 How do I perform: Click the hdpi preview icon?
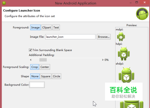click(124, 54)
